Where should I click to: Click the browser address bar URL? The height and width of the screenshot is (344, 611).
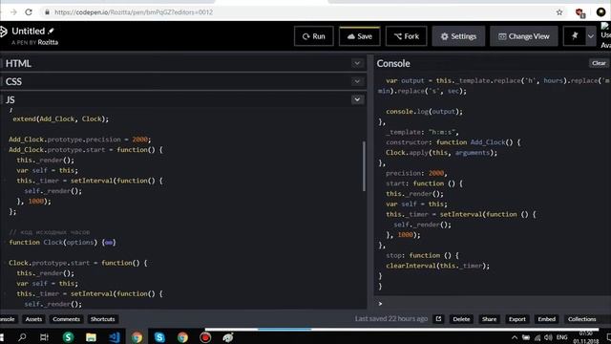134,12
